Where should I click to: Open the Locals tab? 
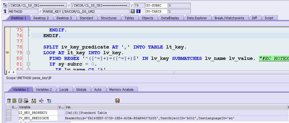coord(64,90)
